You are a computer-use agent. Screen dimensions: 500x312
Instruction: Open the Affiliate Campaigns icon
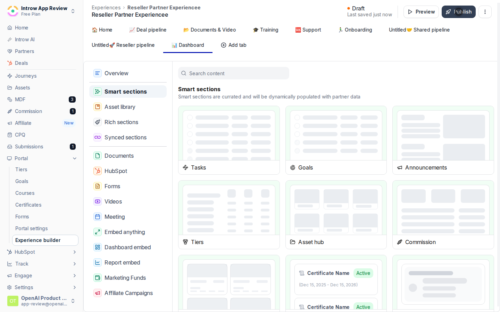coord(98,293)
